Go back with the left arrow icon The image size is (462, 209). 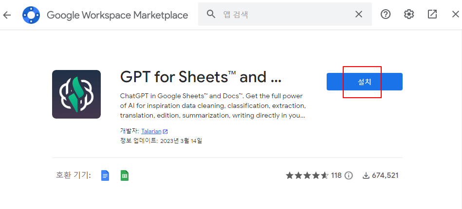(7, 15)
